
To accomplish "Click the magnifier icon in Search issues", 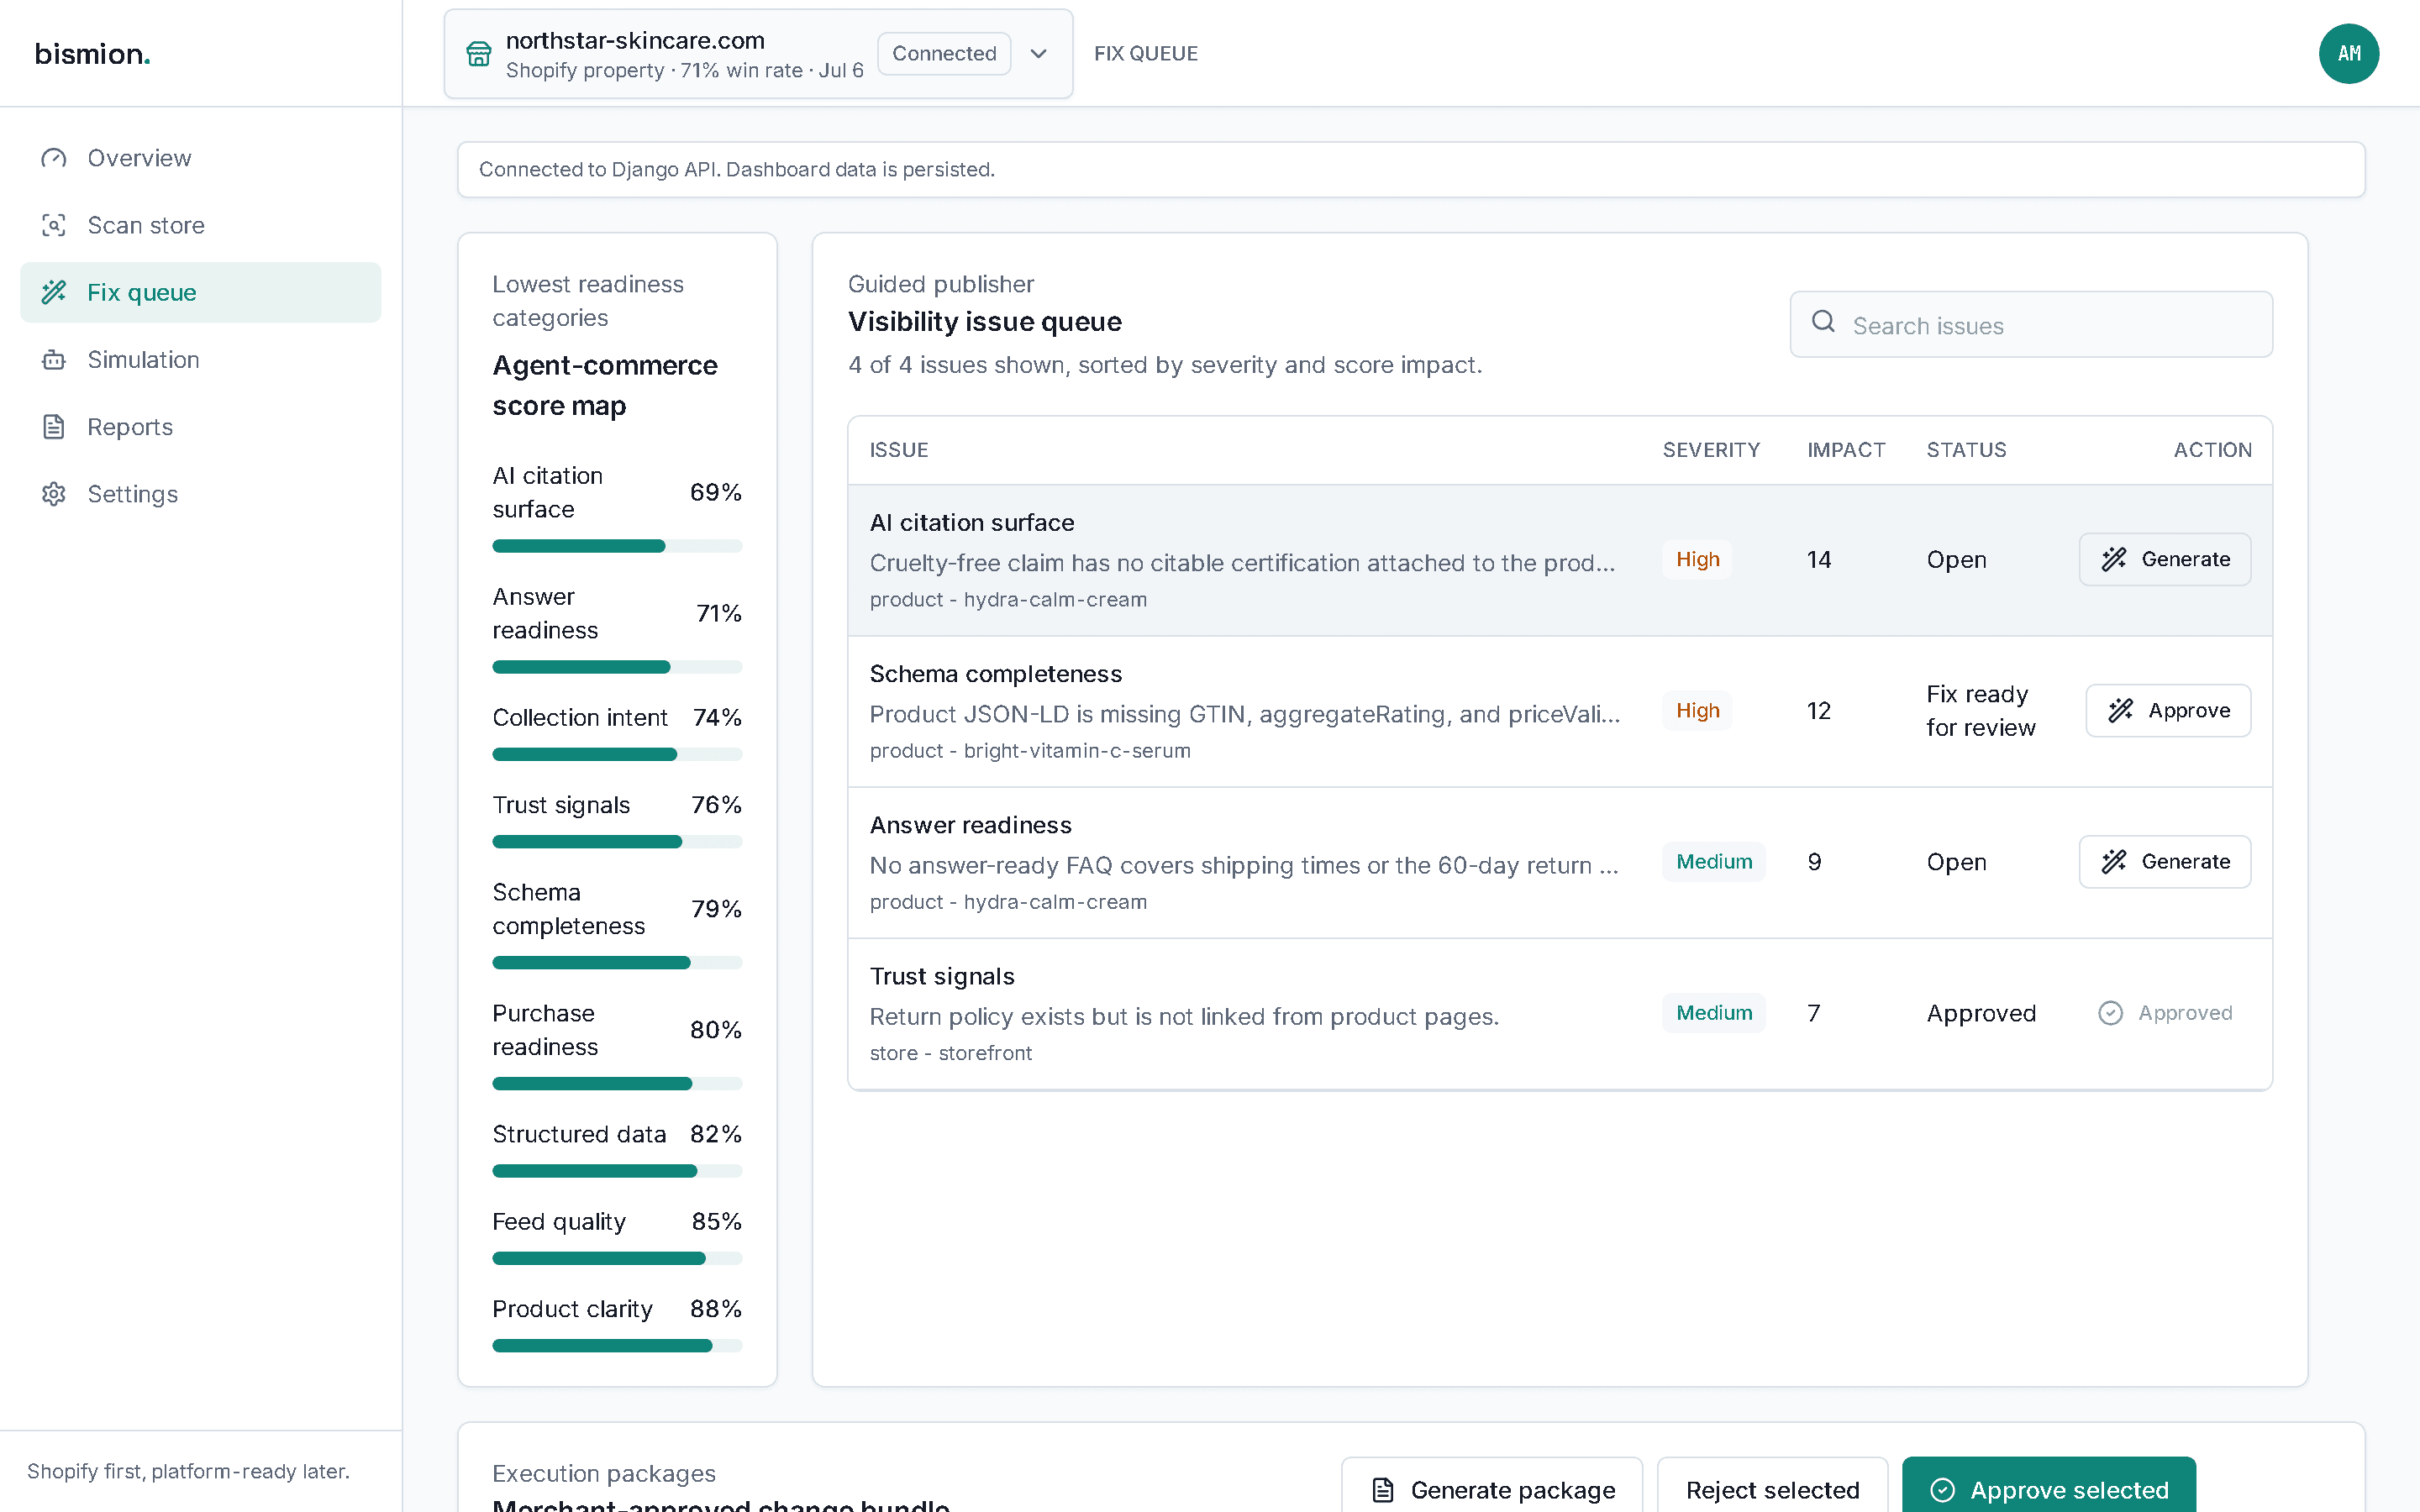I will [x=1823, y=321].
